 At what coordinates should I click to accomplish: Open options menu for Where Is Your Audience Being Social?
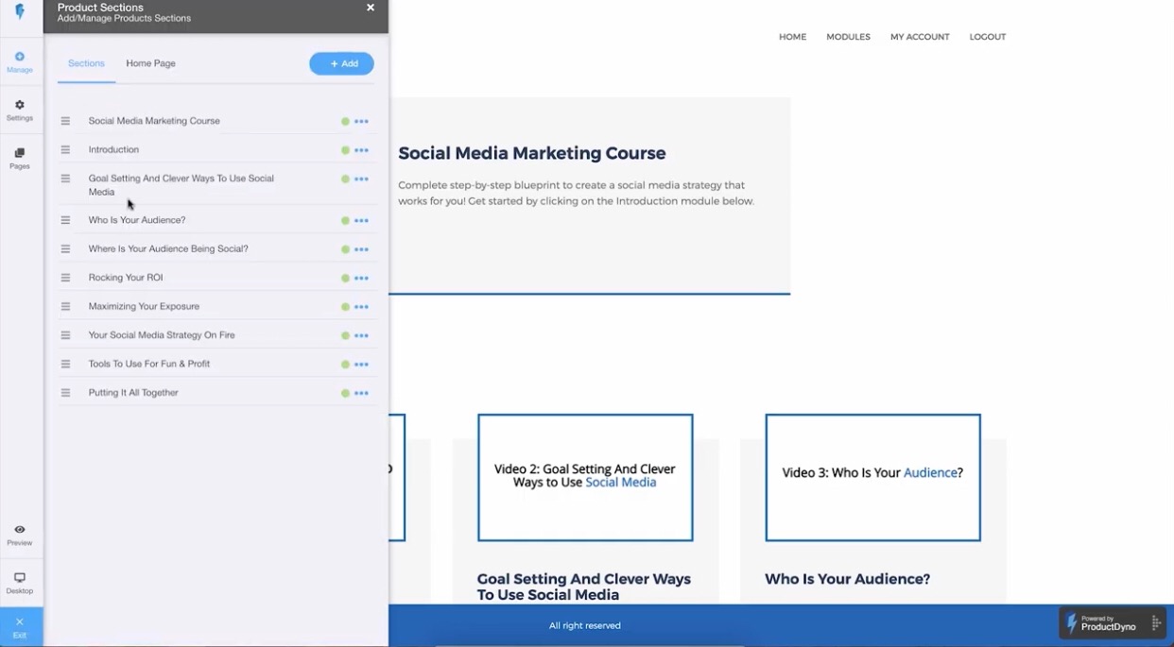[361, 249]
